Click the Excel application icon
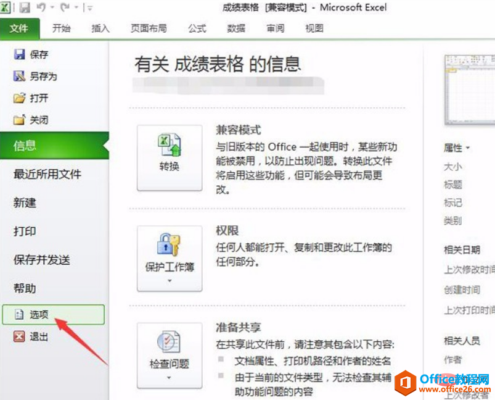 point(5,7)
